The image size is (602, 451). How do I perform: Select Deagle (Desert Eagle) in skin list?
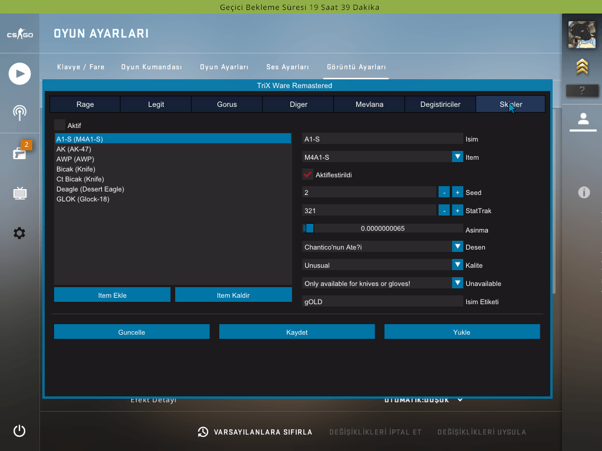(x=173, y=189)
